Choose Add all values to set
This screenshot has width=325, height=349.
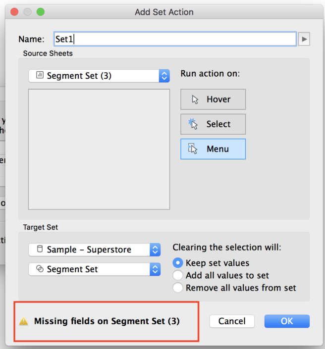[178, 275]
